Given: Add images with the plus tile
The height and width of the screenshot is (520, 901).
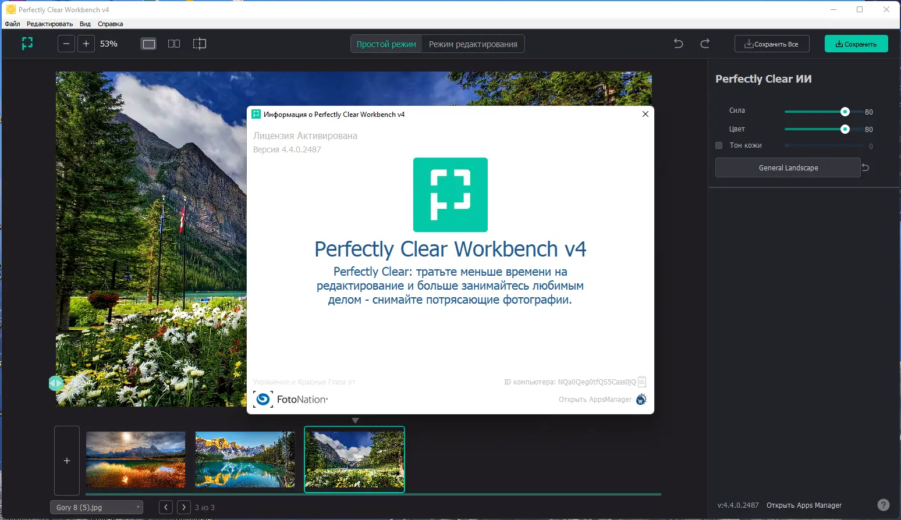Looking at the screenshot, I should point(67,461).
